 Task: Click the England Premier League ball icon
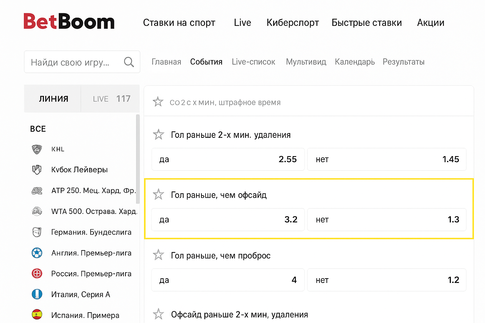point(37,253)
